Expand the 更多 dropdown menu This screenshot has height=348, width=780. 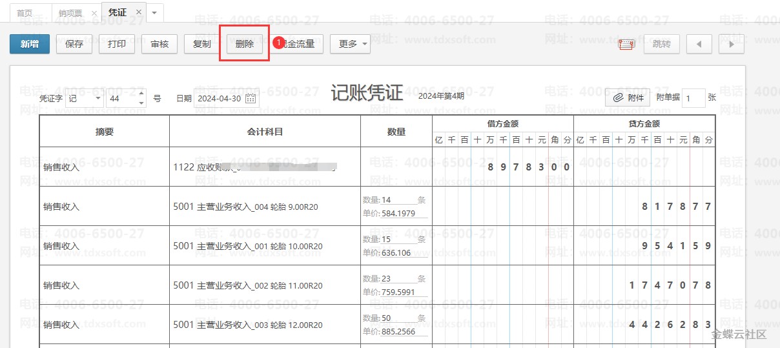coord(350,45)
